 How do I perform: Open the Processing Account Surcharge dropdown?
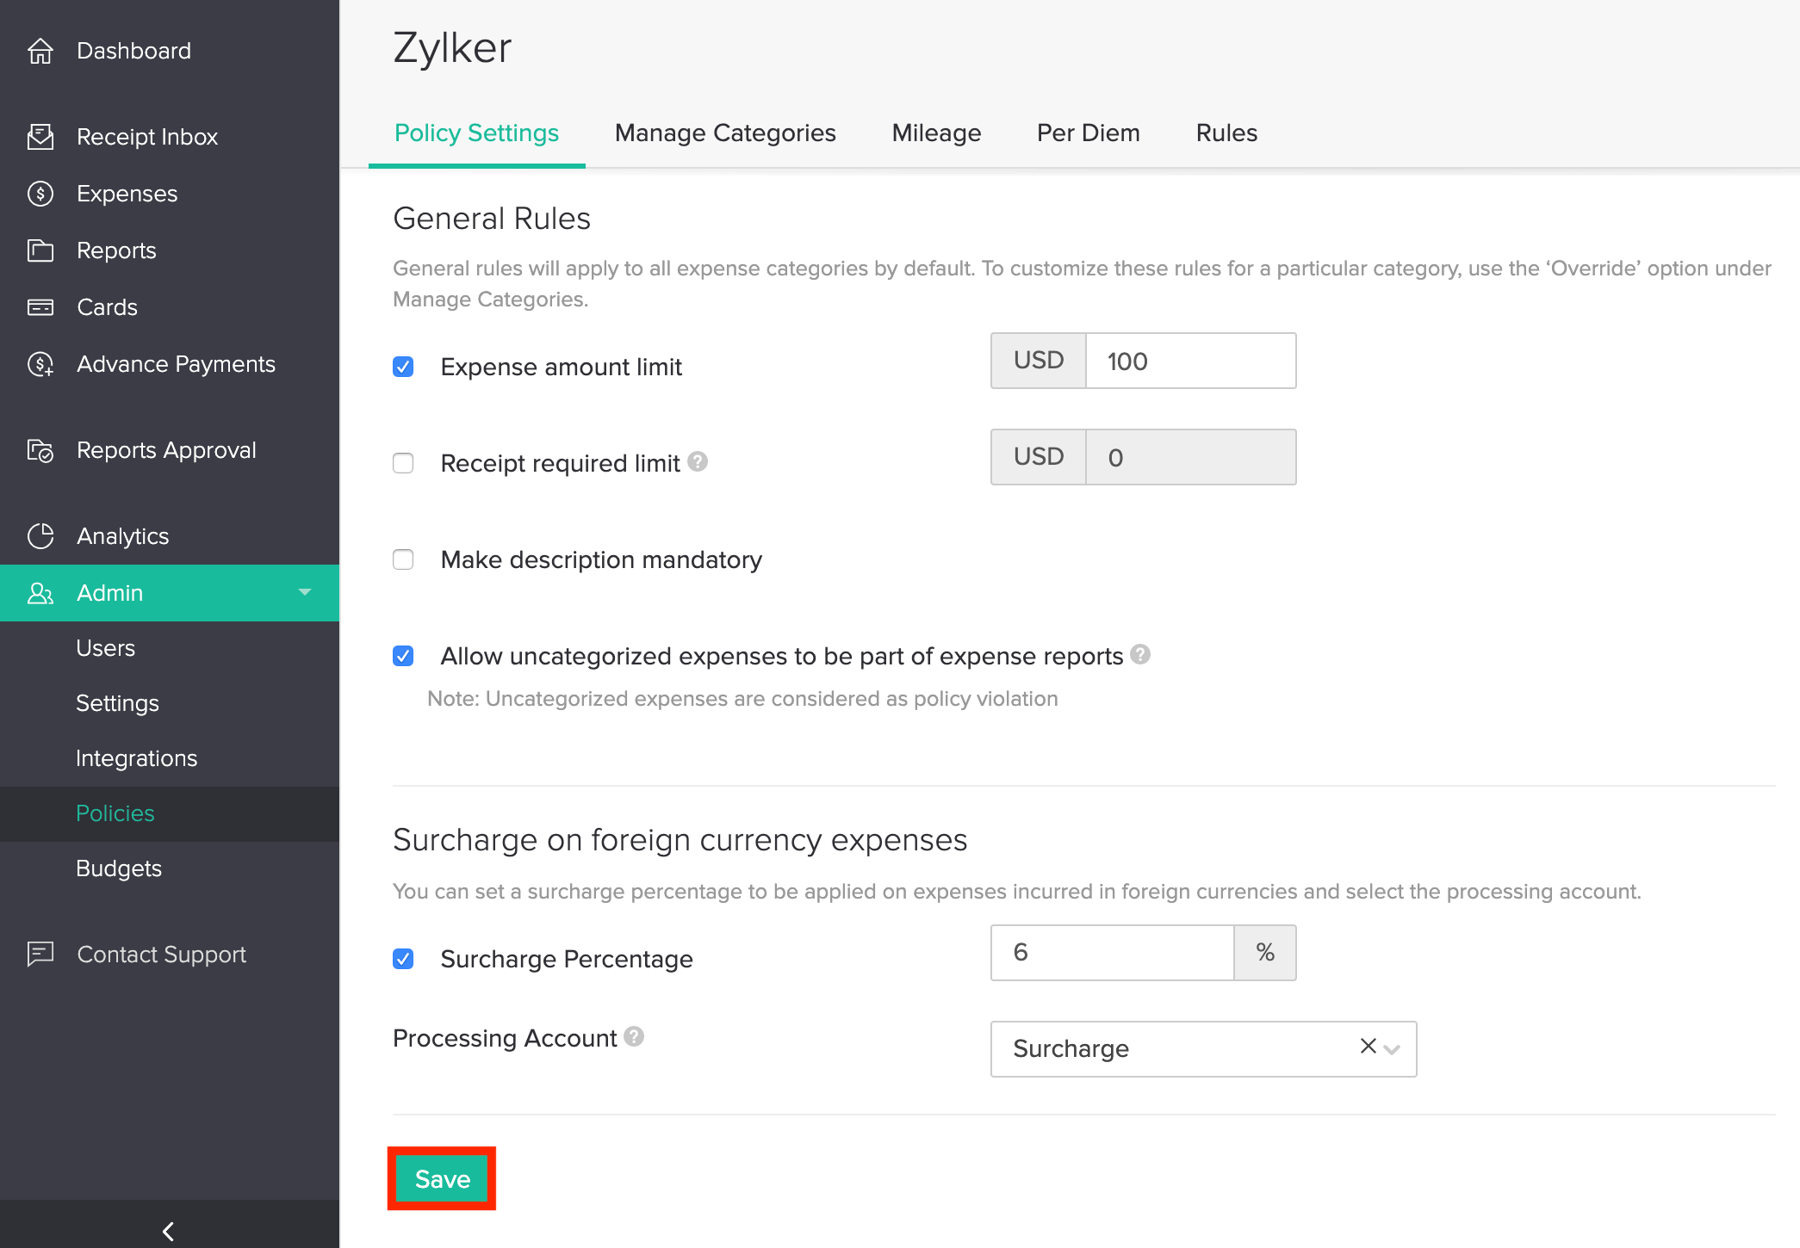(1392, 1049)
